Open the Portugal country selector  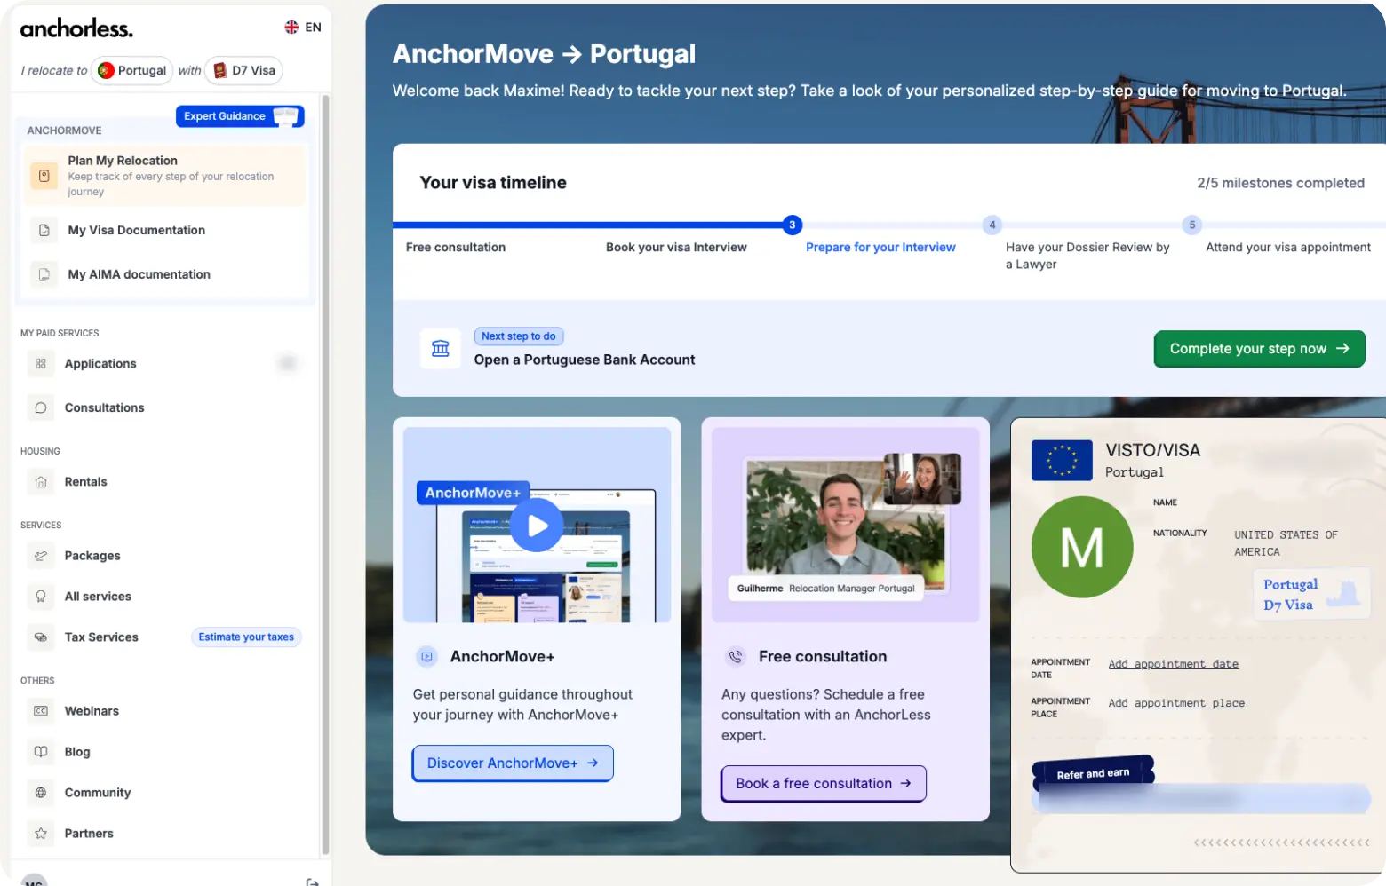pos(132,70)
